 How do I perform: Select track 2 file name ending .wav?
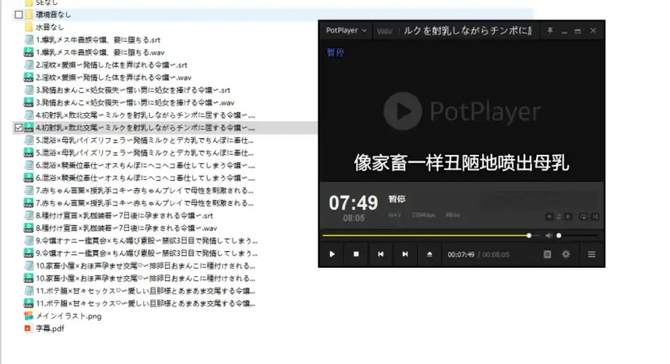coord(114,77)
